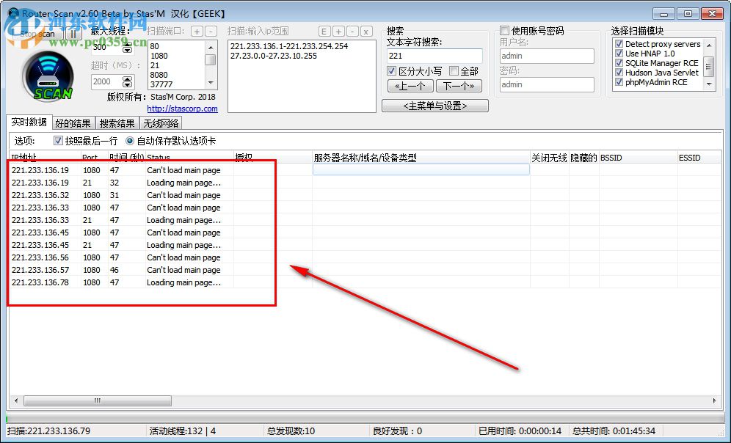Switch to the 无线网络 tab
The width and height of the screenshot is (731, 443).
click(x=160, y=122)
